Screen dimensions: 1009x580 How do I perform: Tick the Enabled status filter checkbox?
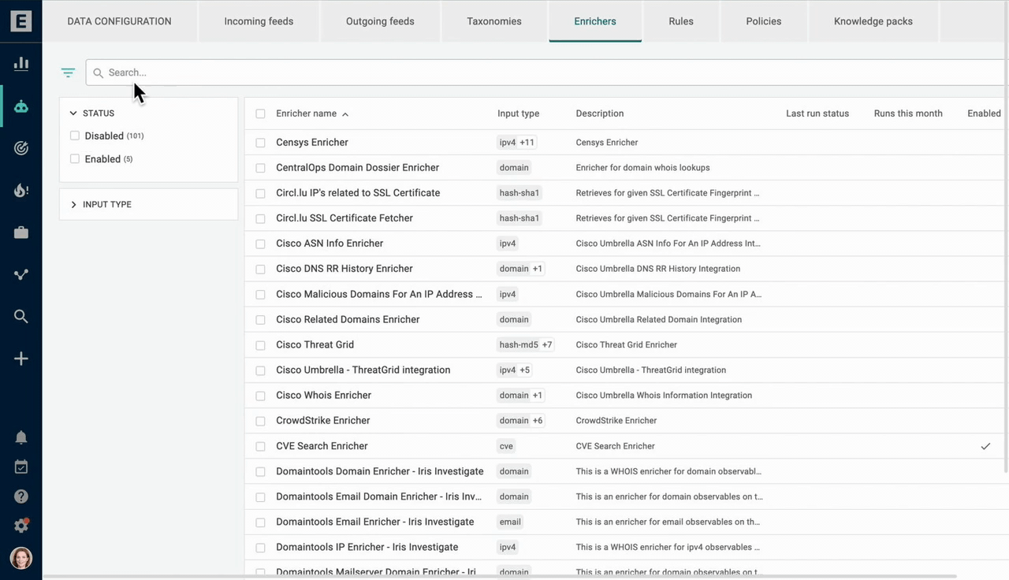click(75, 158)
